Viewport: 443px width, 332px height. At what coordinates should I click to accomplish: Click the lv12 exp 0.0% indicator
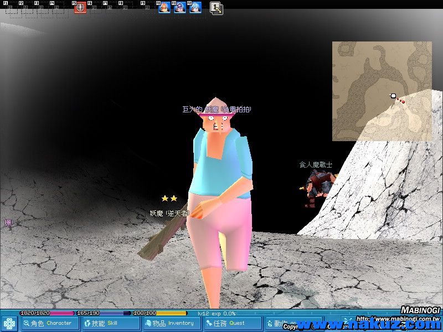(217, 313)
